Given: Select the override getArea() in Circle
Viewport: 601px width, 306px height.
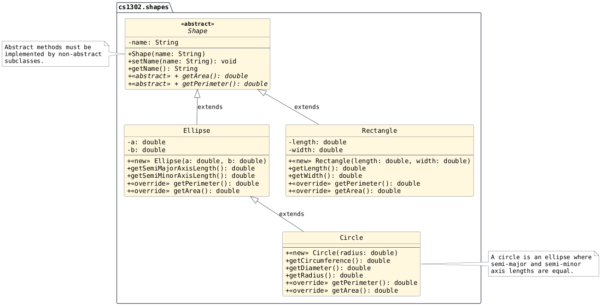Looking at the screenshot, I should tap(341, 290).
